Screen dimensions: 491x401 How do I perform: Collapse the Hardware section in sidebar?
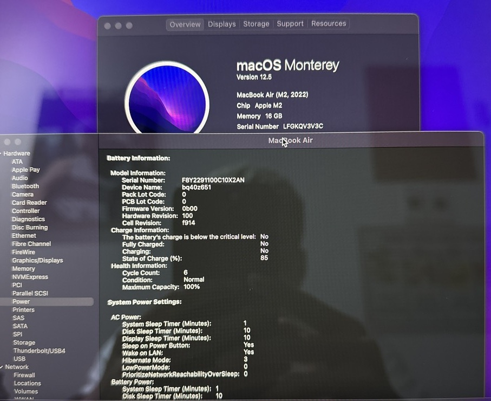click(x=2, y=154)
